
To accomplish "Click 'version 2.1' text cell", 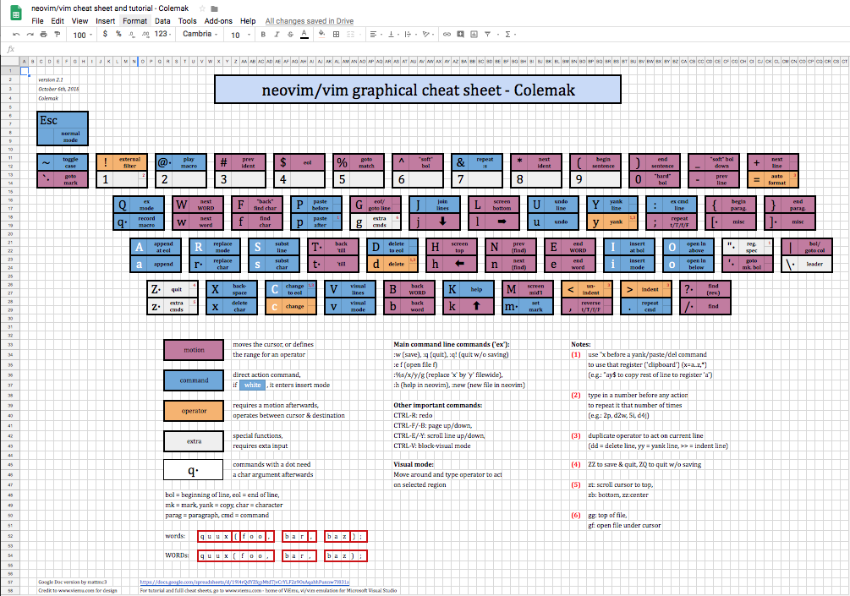I will coord(51,79).
